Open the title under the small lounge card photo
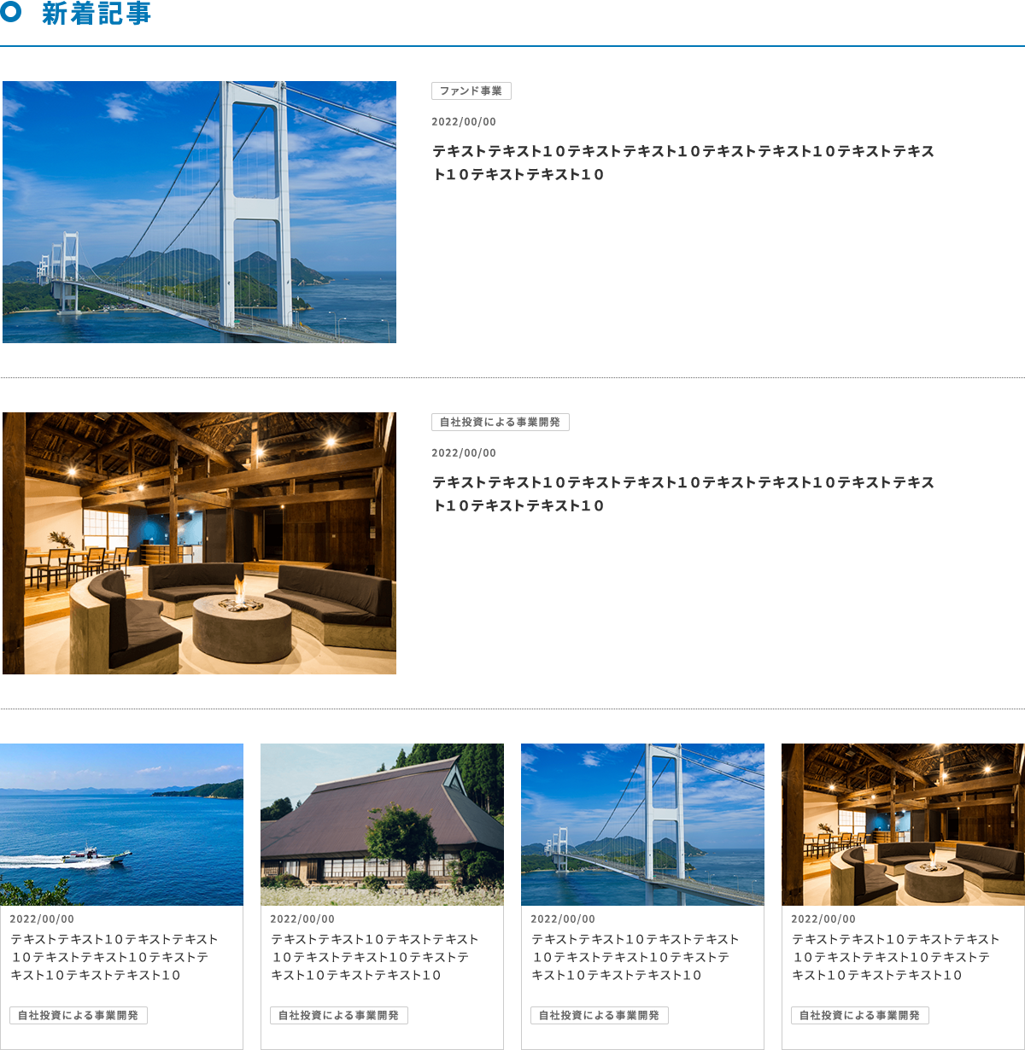This screenshot has height=1050, width=1025. 895,957
